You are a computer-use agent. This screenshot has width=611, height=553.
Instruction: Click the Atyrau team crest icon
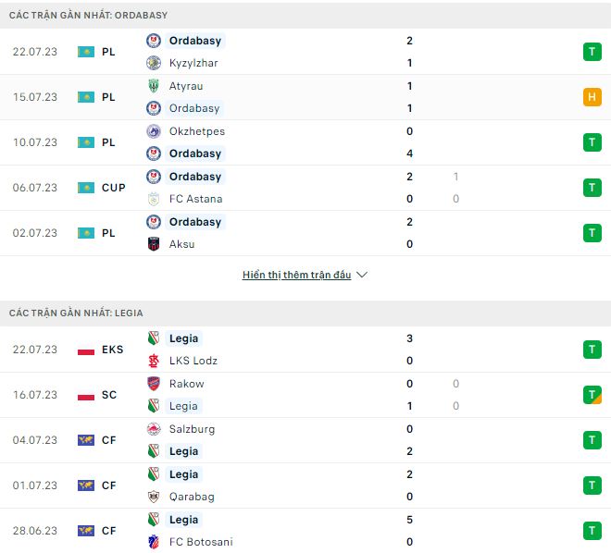pyautogui.click(x=154, y=86)
